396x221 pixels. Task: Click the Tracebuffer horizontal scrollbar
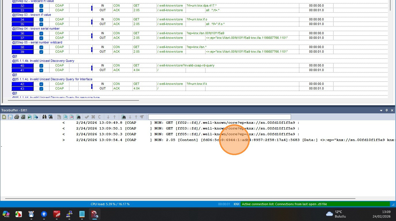pos(180,198)
